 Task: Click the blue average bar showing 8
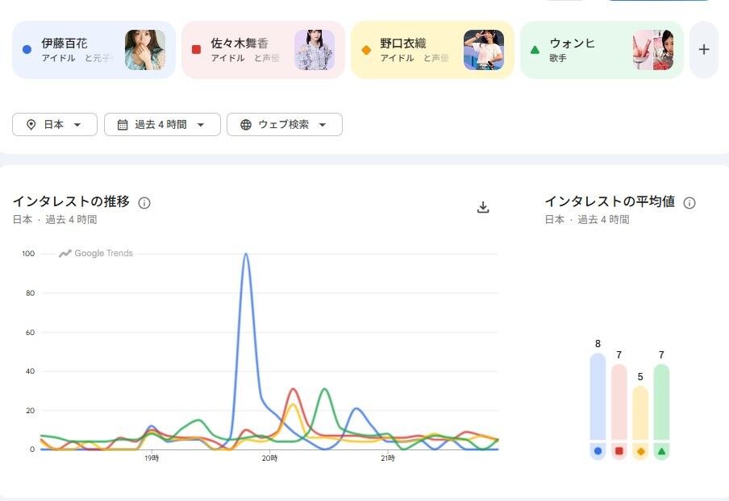click(598, 396)
